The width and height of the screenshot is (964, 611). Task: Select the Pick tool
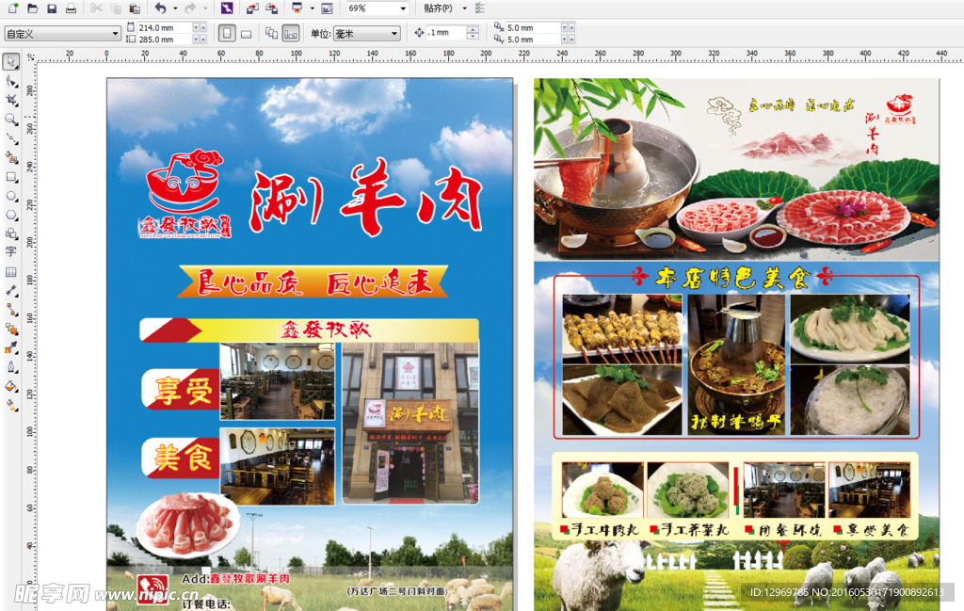11,61
